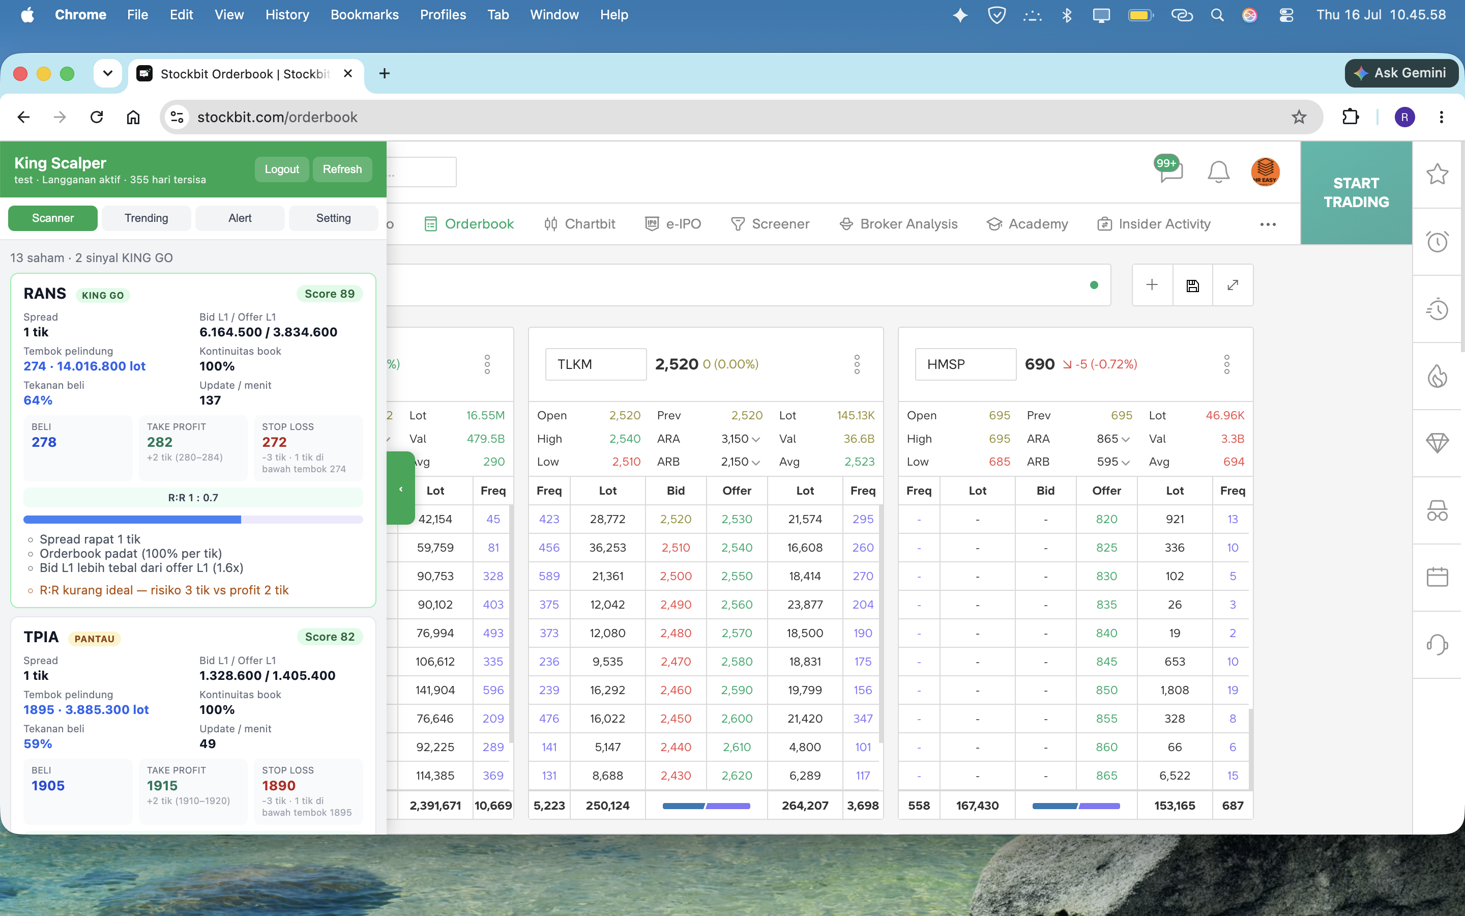Image resolution: width=1465 pixels, height=916 pixels.
Task: Reload the Stockbit page
Action: tap(97, 117)
